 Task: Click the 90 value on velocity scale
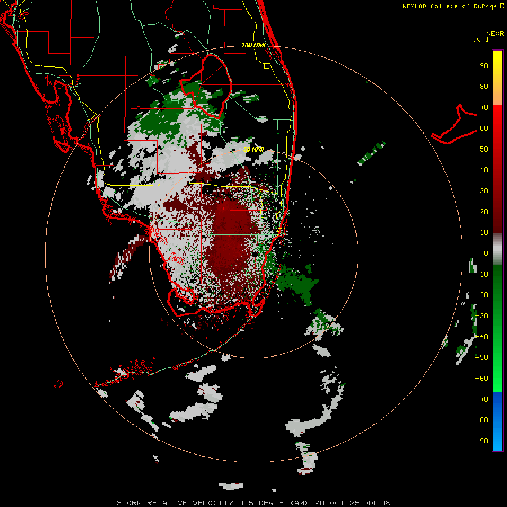(484, 66)
